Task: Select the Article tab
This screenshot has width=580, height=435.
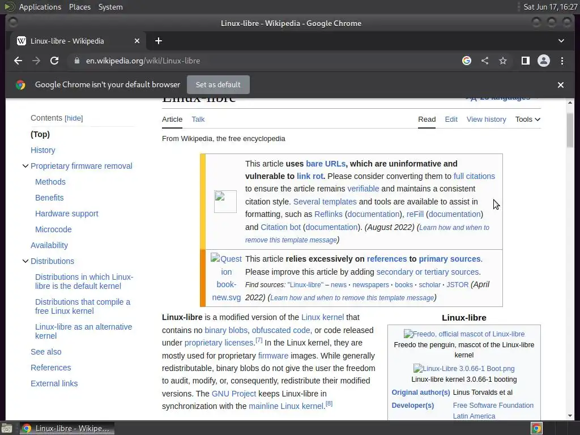Action: 172,119
